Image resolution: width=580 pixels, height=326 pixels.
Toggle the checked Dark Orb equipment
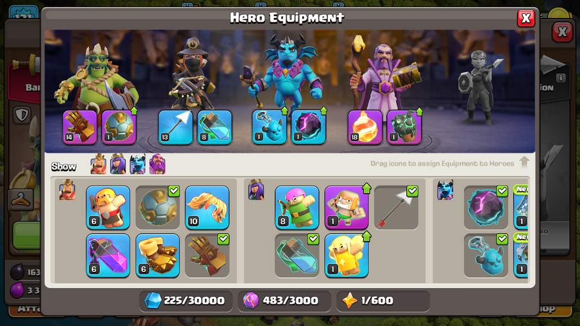pos(486,208)
